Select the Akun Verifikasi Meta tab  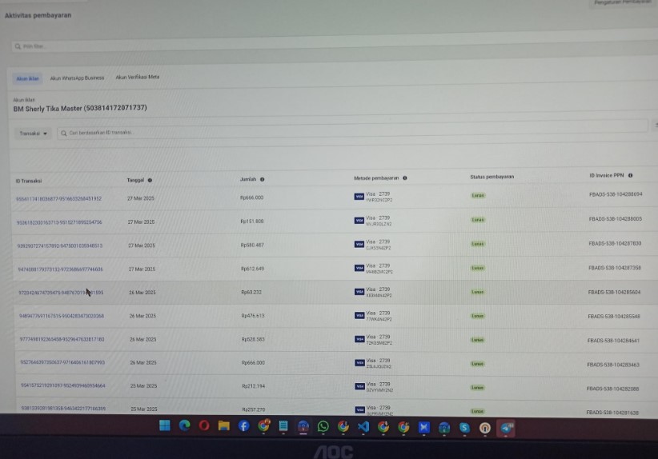coord(137,78)
